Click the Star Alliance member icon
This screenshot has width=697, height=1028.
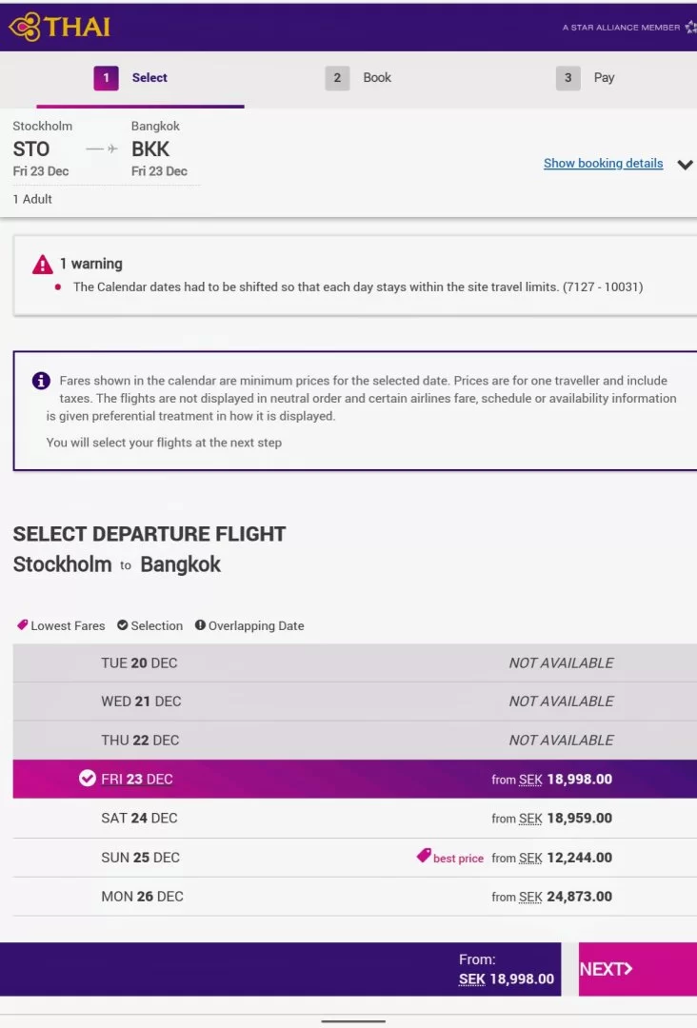click(690, 27)
